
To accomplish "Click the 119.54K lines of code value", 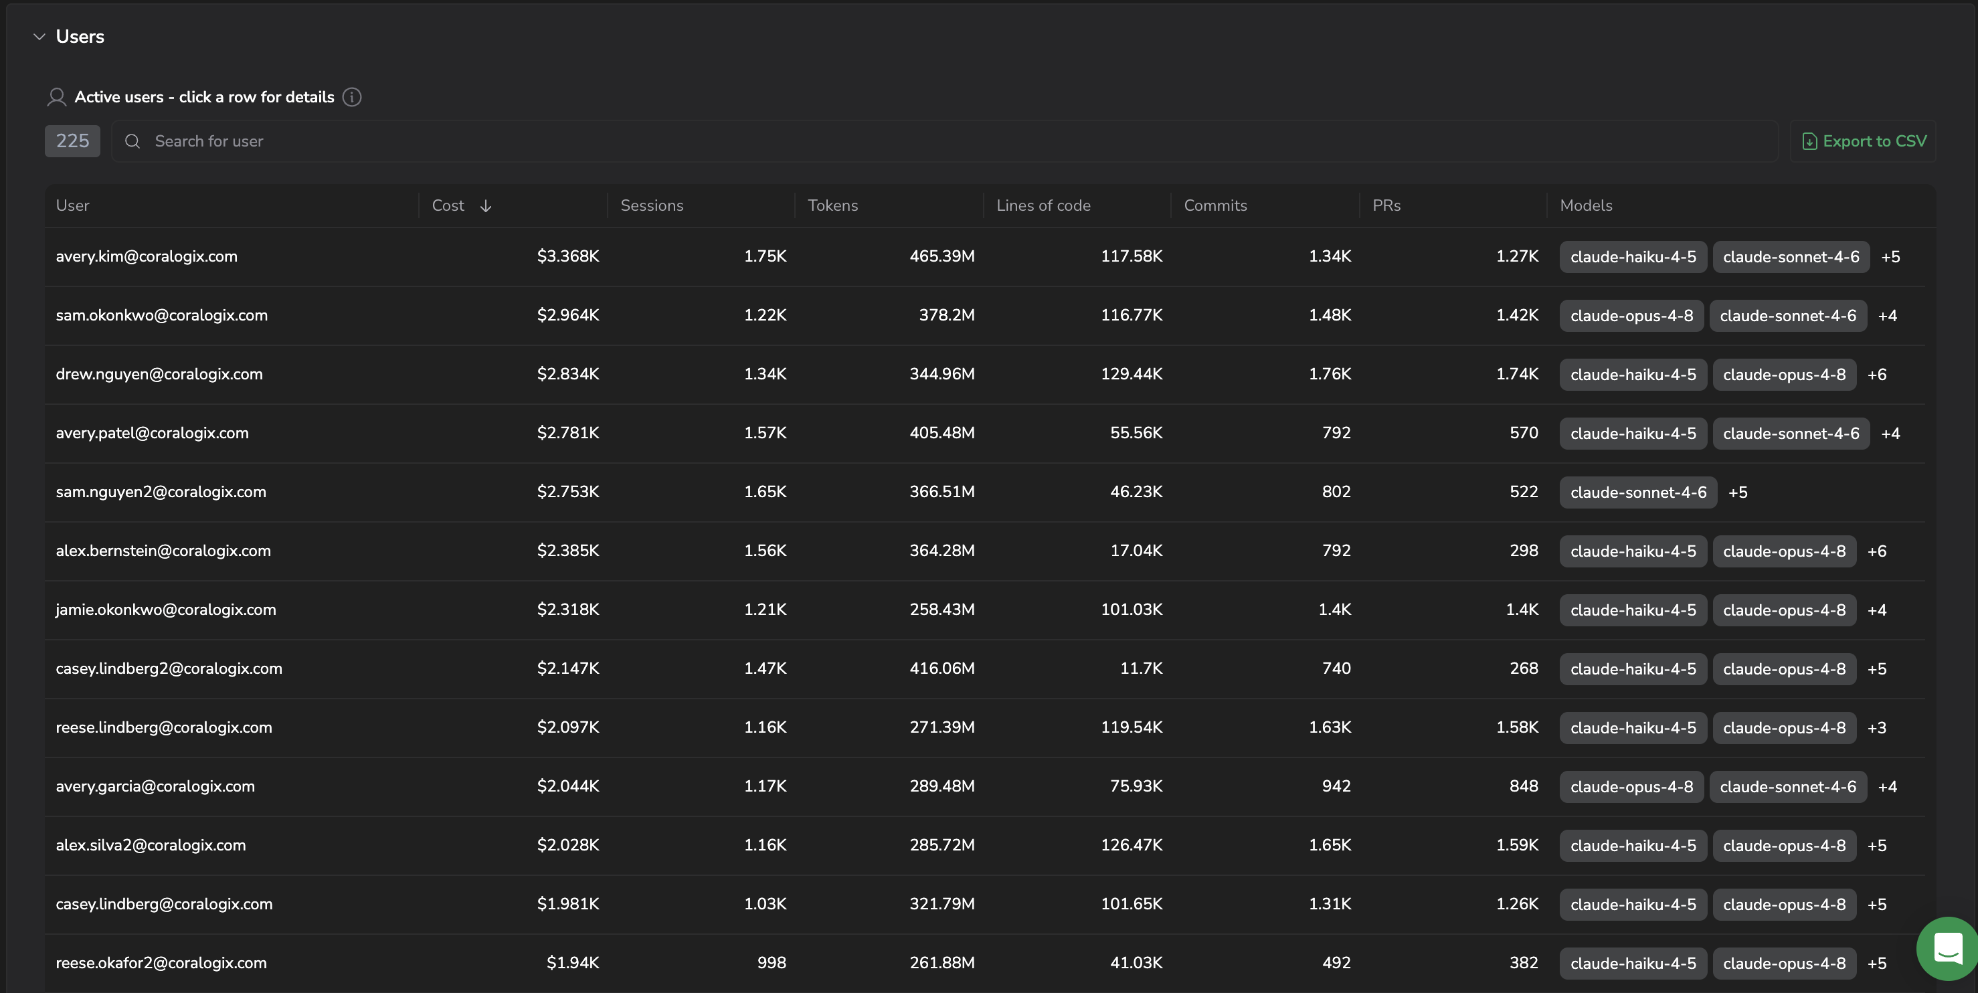I will pos(1132,727).
